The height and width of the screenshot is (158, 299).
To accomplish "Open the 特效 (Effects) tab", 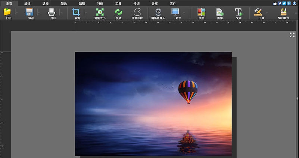I will tap(100, 3).
